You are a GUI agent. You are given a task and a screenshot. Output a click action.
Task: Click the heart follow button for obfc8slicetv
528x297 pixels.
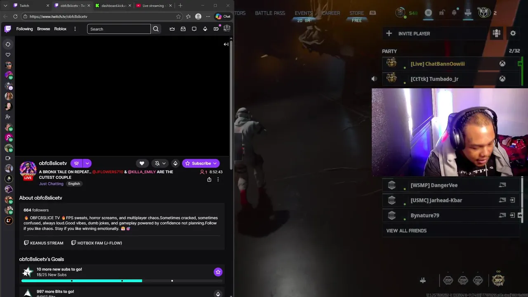pos(142,163)
